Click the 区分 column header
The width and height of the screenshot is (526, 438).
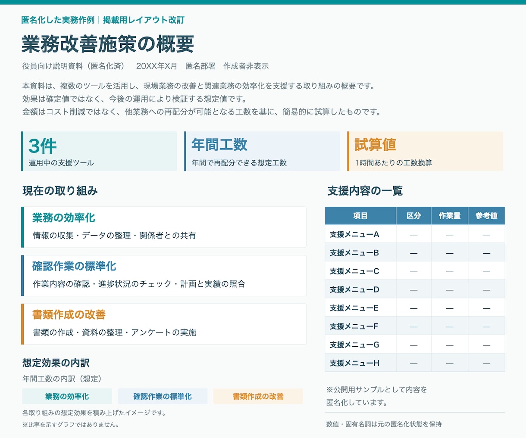coord(413,216)
